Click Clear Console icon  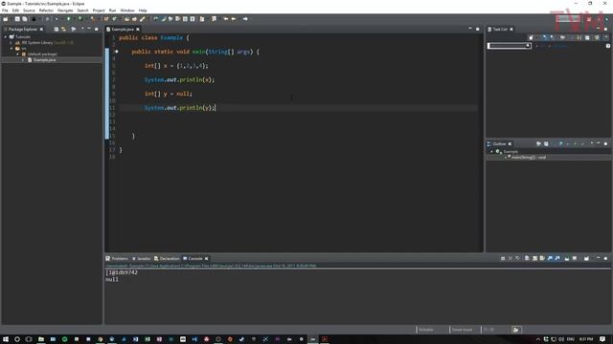click(527, 258)
